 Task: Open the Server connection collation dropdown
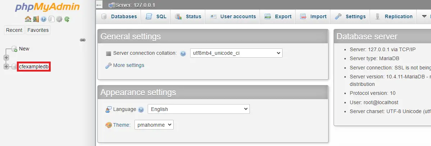click(x=236, y=53)
